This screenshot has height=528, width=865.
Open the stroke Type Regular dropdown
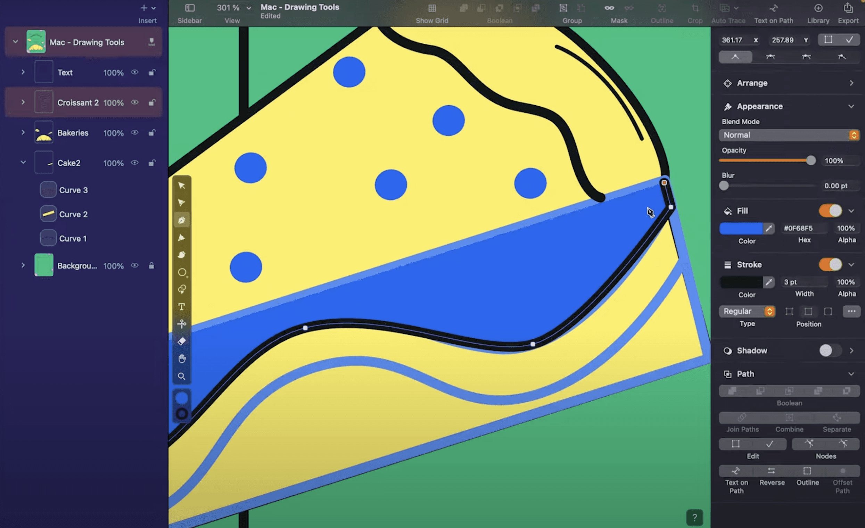click(x=747, y=311)
